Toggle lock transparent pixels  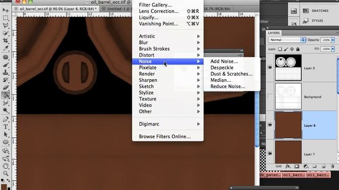pyautogui.click(x=280, y=49)
